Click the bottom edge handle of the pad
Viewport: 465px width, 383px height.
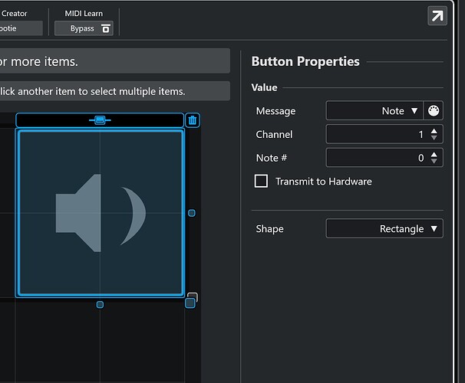100,305
